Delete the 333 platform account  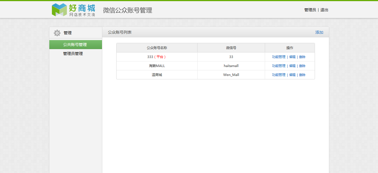302,57
